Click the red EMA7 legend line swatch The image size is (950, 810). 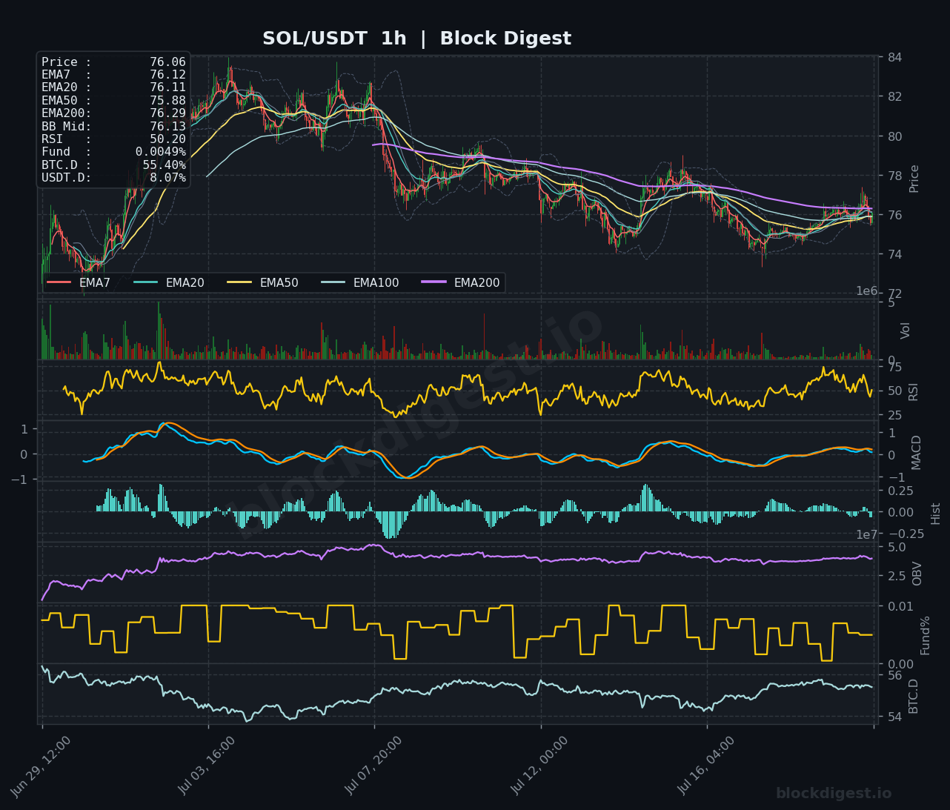click(x=59, y=282)
